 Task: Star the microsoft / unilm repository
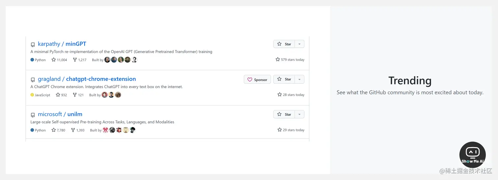(x=284, y=115)
